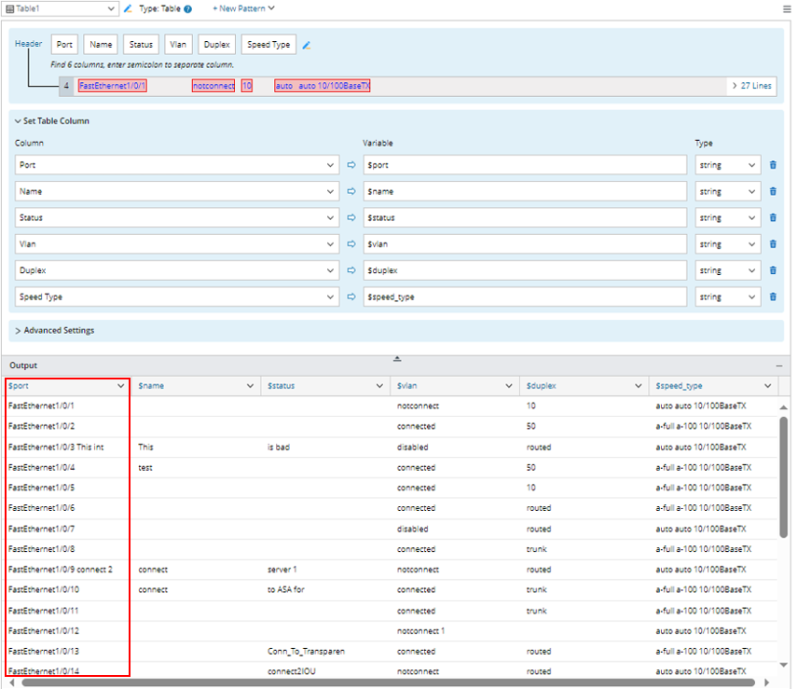Collapse the Output panel with minus icon
Image resolution: width=798 pixels, height=689 pixels.
(x=779, y=366)
